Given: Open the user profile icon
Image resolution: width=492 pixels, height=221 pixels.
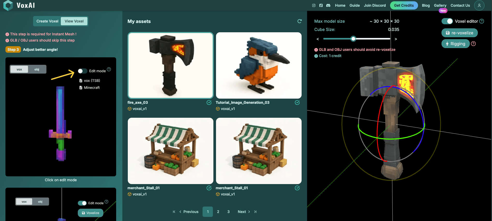Looking at the screenshot, I should click(x=479, y=5).
